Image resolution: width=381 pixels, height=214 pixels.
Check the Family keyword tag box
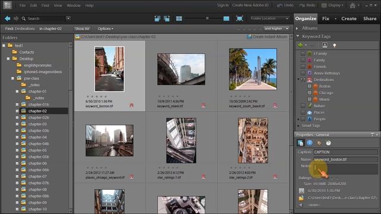pos(303,60)
